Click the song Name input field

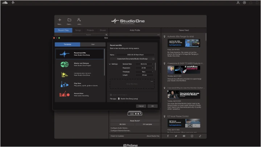[135, 55]
